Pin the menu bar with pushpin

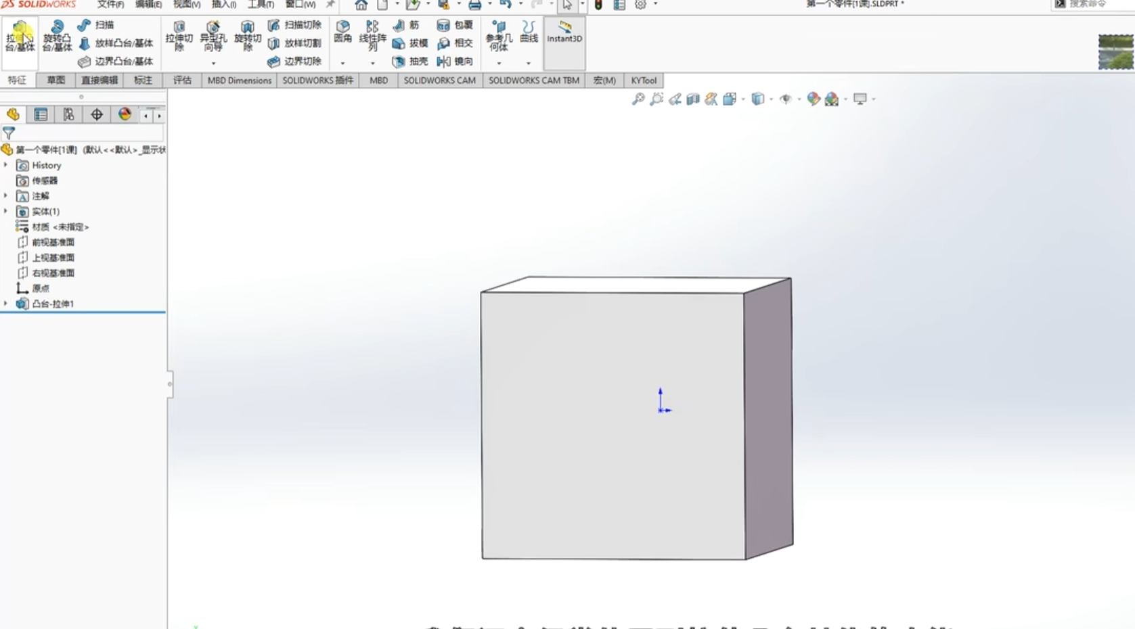pyautogui.click(x=330, y=5)
